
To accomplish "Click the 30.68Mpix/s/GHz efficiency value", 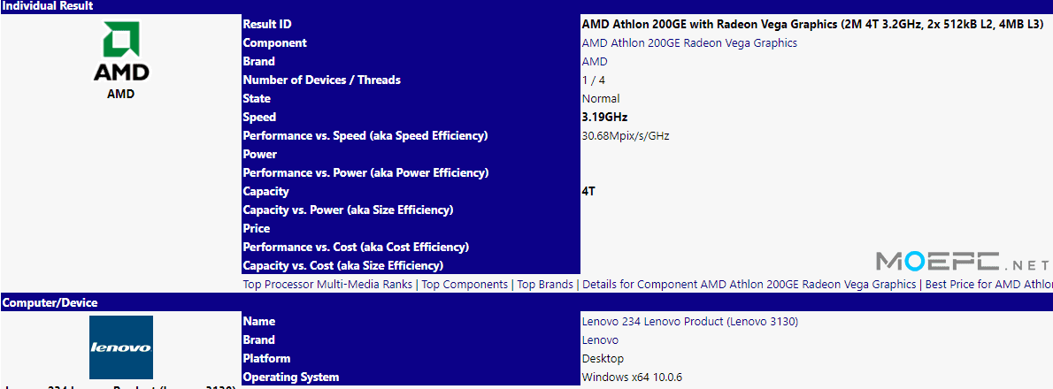I will (626, 136).
